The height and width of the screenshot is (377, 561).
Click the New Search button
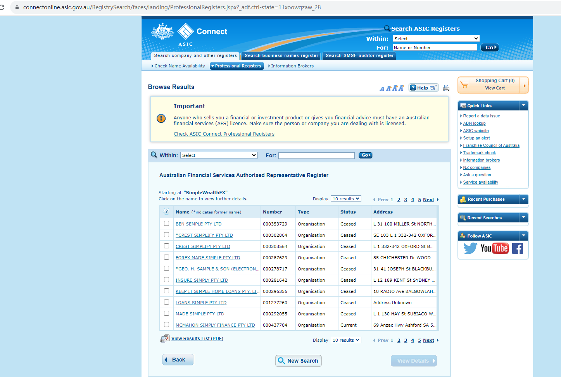298,361
